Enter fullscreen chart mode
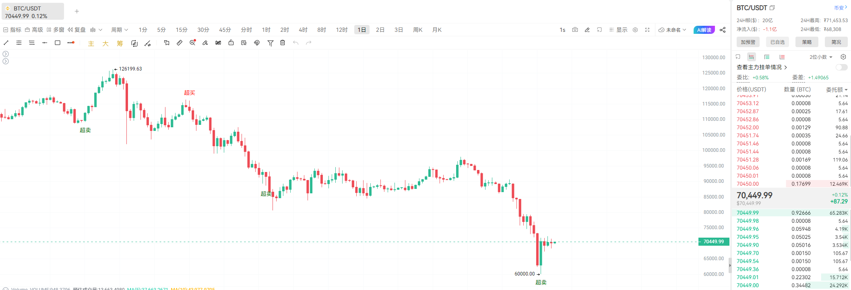Screen dimensions: 851x290 click(x=647, y=30)
